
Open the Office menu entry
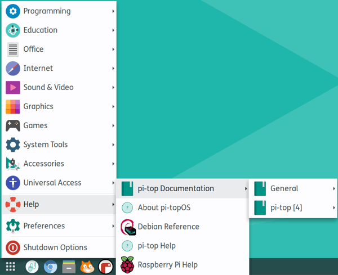[x=59, y=49]
